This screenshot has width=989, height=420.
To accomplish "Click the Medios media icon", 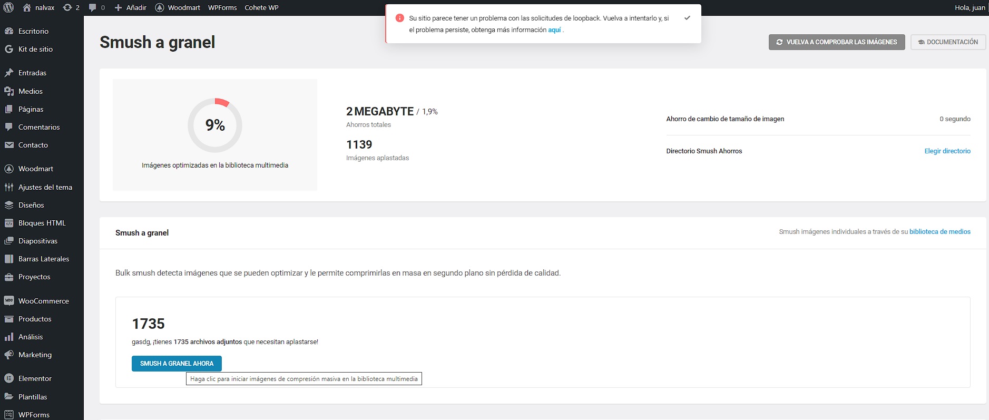I will pyautogui.click(x=9, y=91).
